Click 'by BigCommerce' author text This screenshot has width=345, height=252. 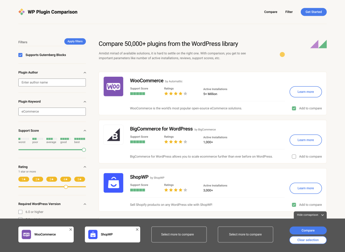(x=205, y=129)
